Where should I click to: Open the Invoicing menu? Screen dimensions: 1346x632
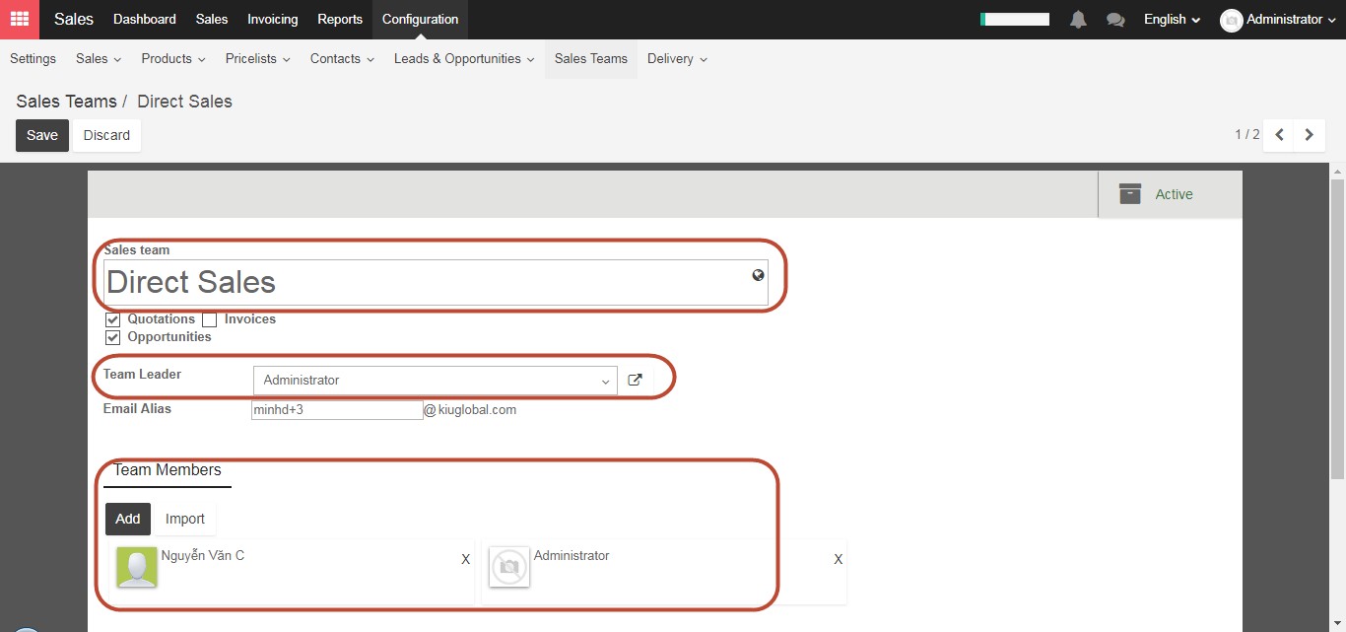273,20
